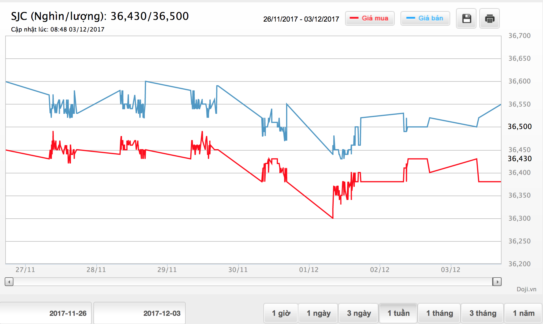Click the end date field 2017-12-03
Image resolution: width=543 pixels, height=324 pixels.
(x=140, y=313)
